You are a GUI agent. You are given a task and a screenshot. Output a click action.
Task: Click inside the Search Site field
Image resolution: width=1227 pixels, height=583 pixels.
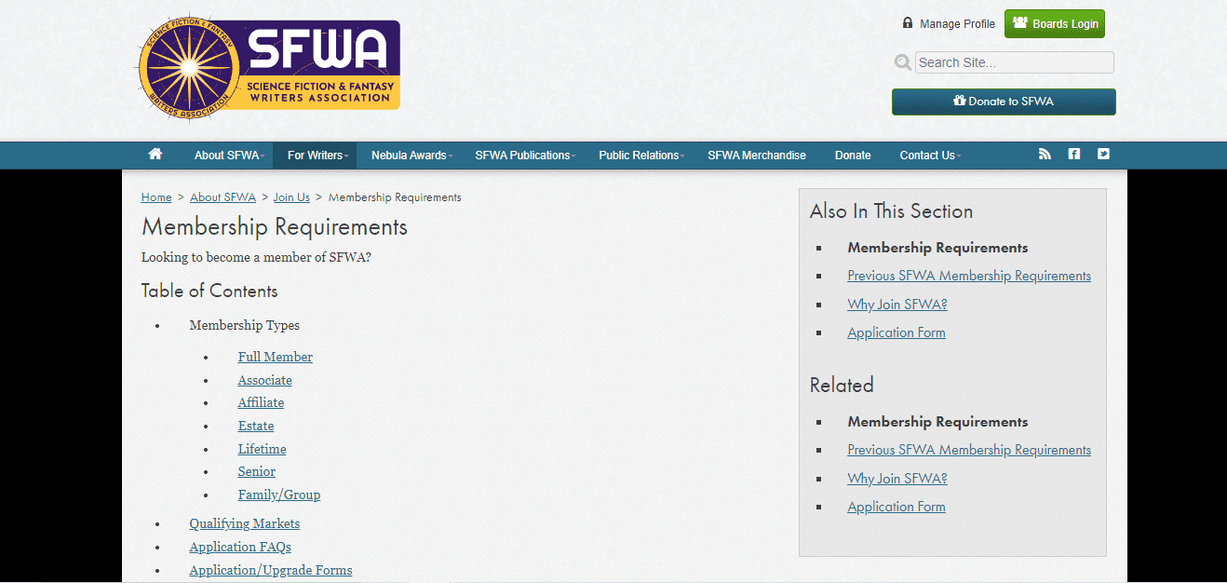[x=1013, y=61]
